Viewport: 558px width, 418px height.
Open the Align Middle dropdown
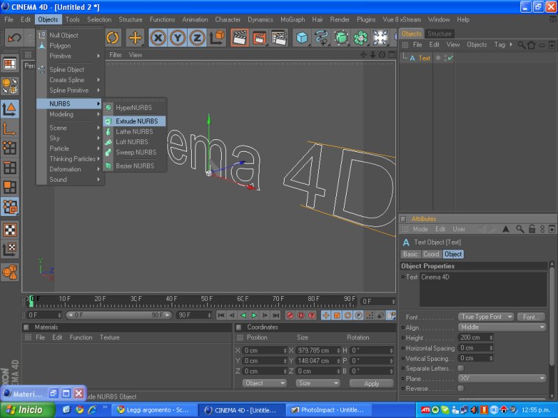pos(502,327)
